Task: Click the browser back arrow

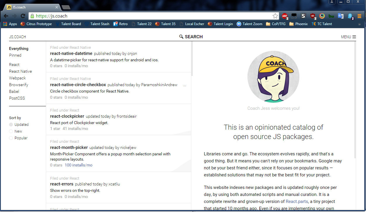Action: 6,16
